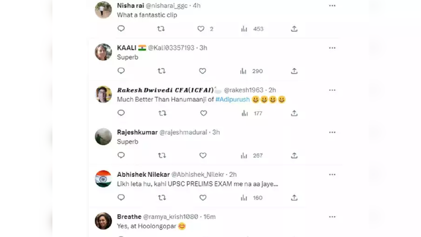View analytics for KAALI's tweet
Viewport: 421px width, 237px height.
click(251, 71)
